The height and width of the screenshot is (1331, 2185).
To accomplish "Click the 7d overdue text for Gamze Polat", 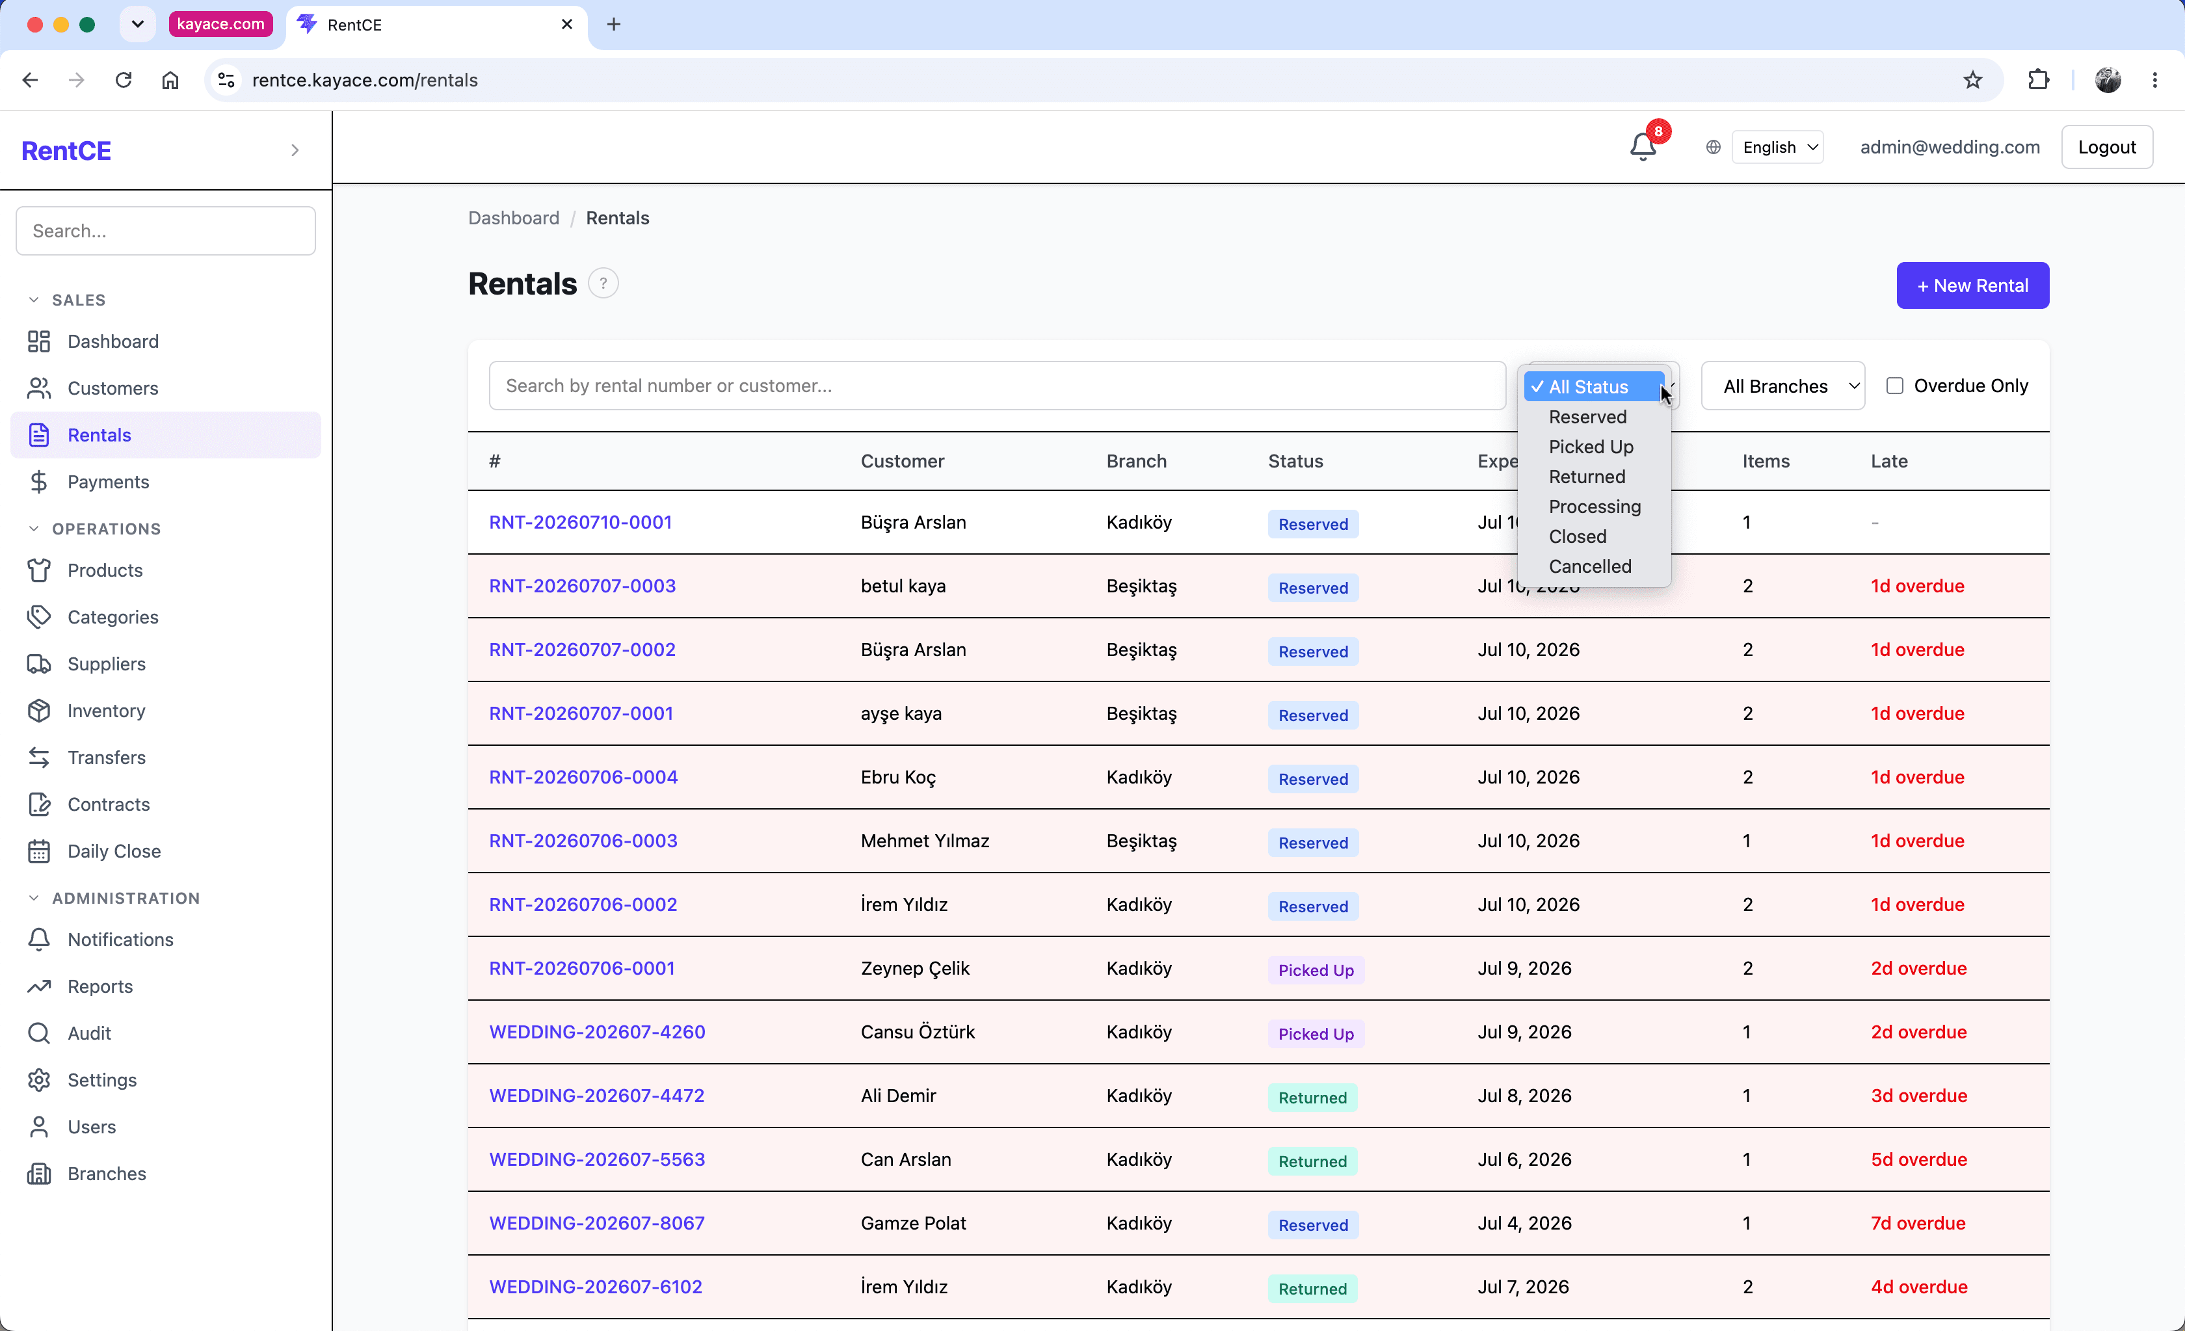I will [x=1918, y=1224].
